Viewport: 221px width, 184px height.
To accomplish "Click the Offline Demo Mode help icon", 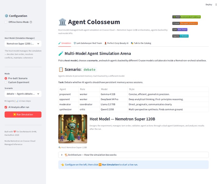I will (31, 22).
